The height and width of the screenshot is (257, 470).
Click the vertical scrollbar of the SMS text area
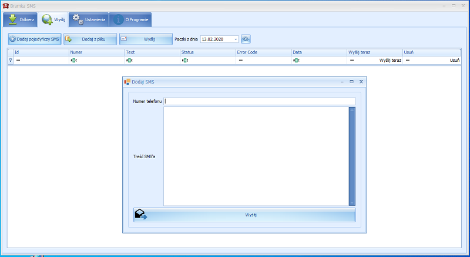coord(352,156)
